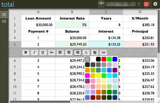Choose the pink swatch in fifth row
160x103 pixels.
point(93,81)
